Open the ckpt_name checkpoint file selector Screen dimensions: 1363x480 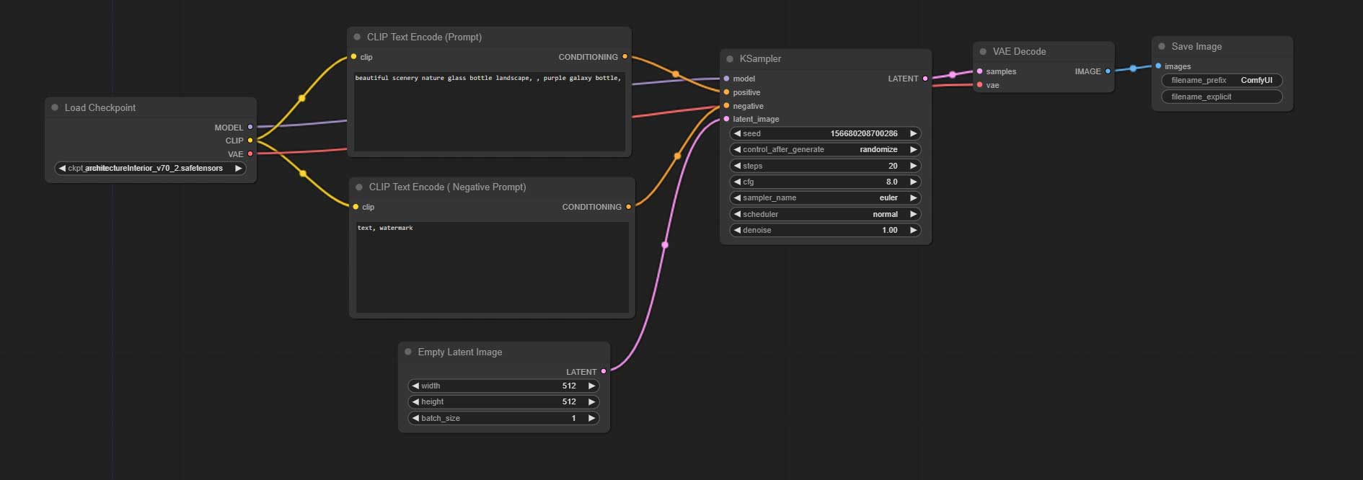[151, 169]
